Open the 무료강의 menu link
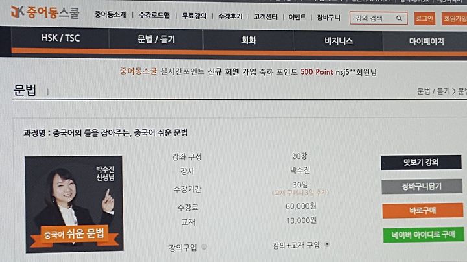The image size is (467, 262). point(194,16)
